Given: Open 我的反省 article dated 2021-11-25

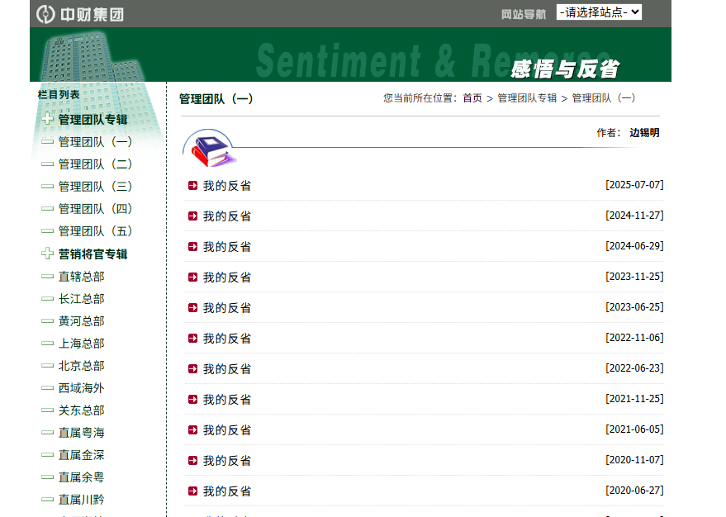Looking at the screenshot, I should point(227,400).
